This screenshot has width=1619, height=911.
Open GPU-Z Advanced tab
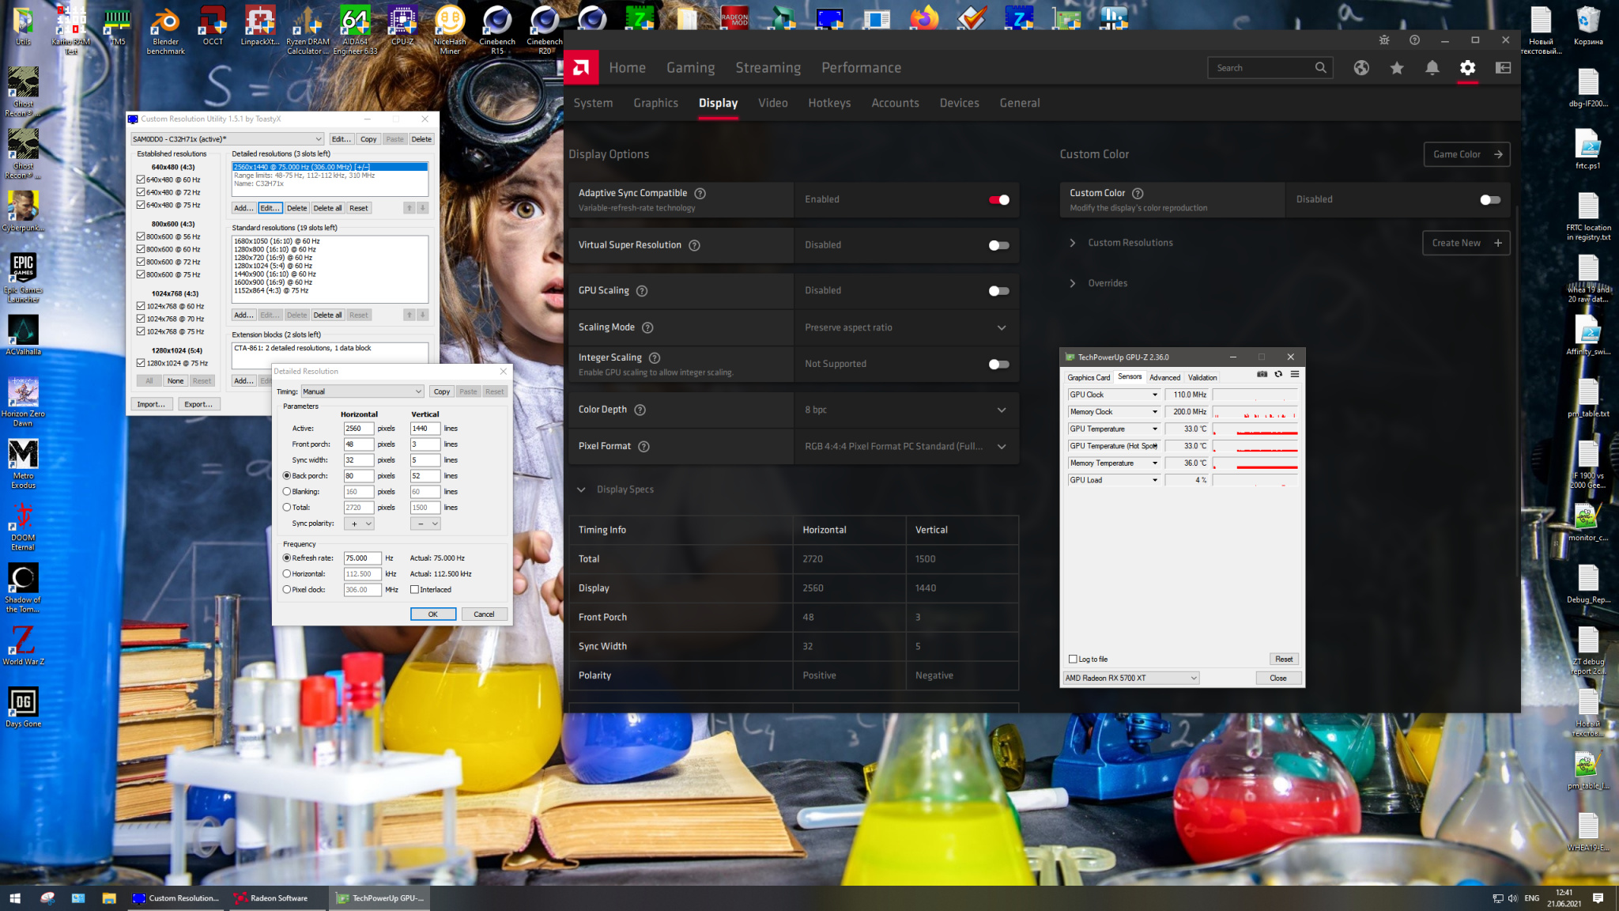click(x=1164, y=377)
